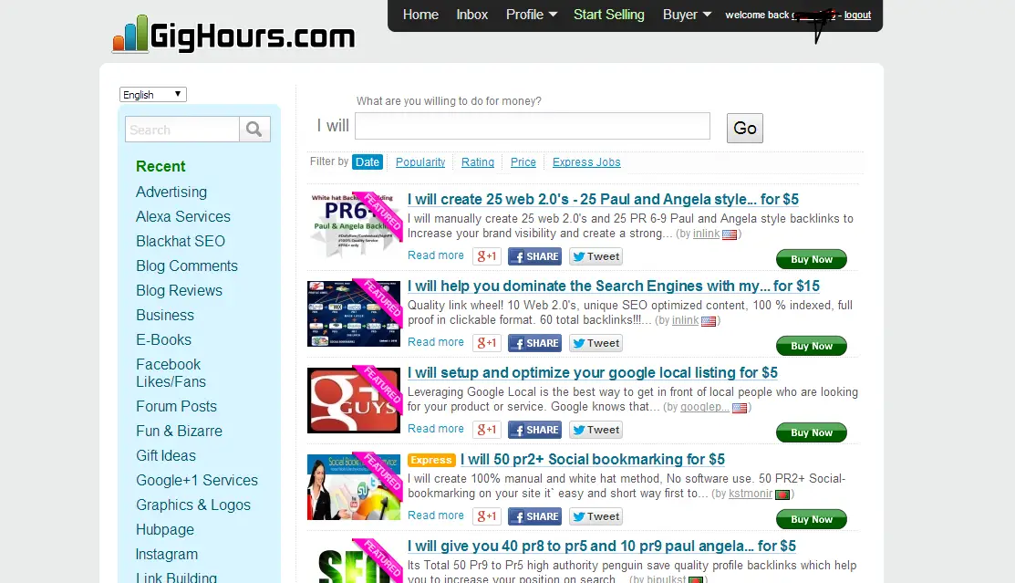Open gig title 'I will create 25 web 2.0's'
This screenshot has width=1015, height=583.
pyautogui.click(x=603, y=200)
